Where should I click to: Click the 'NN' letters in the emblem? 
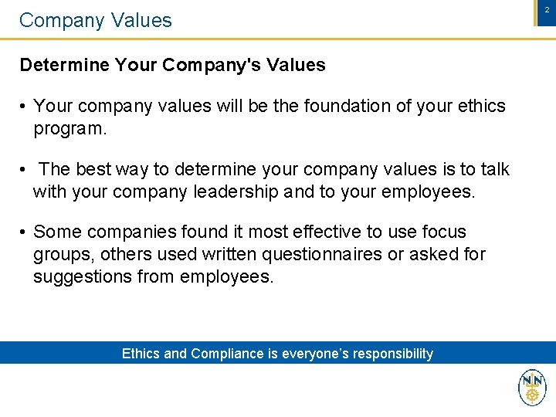[x=532, y=381]
